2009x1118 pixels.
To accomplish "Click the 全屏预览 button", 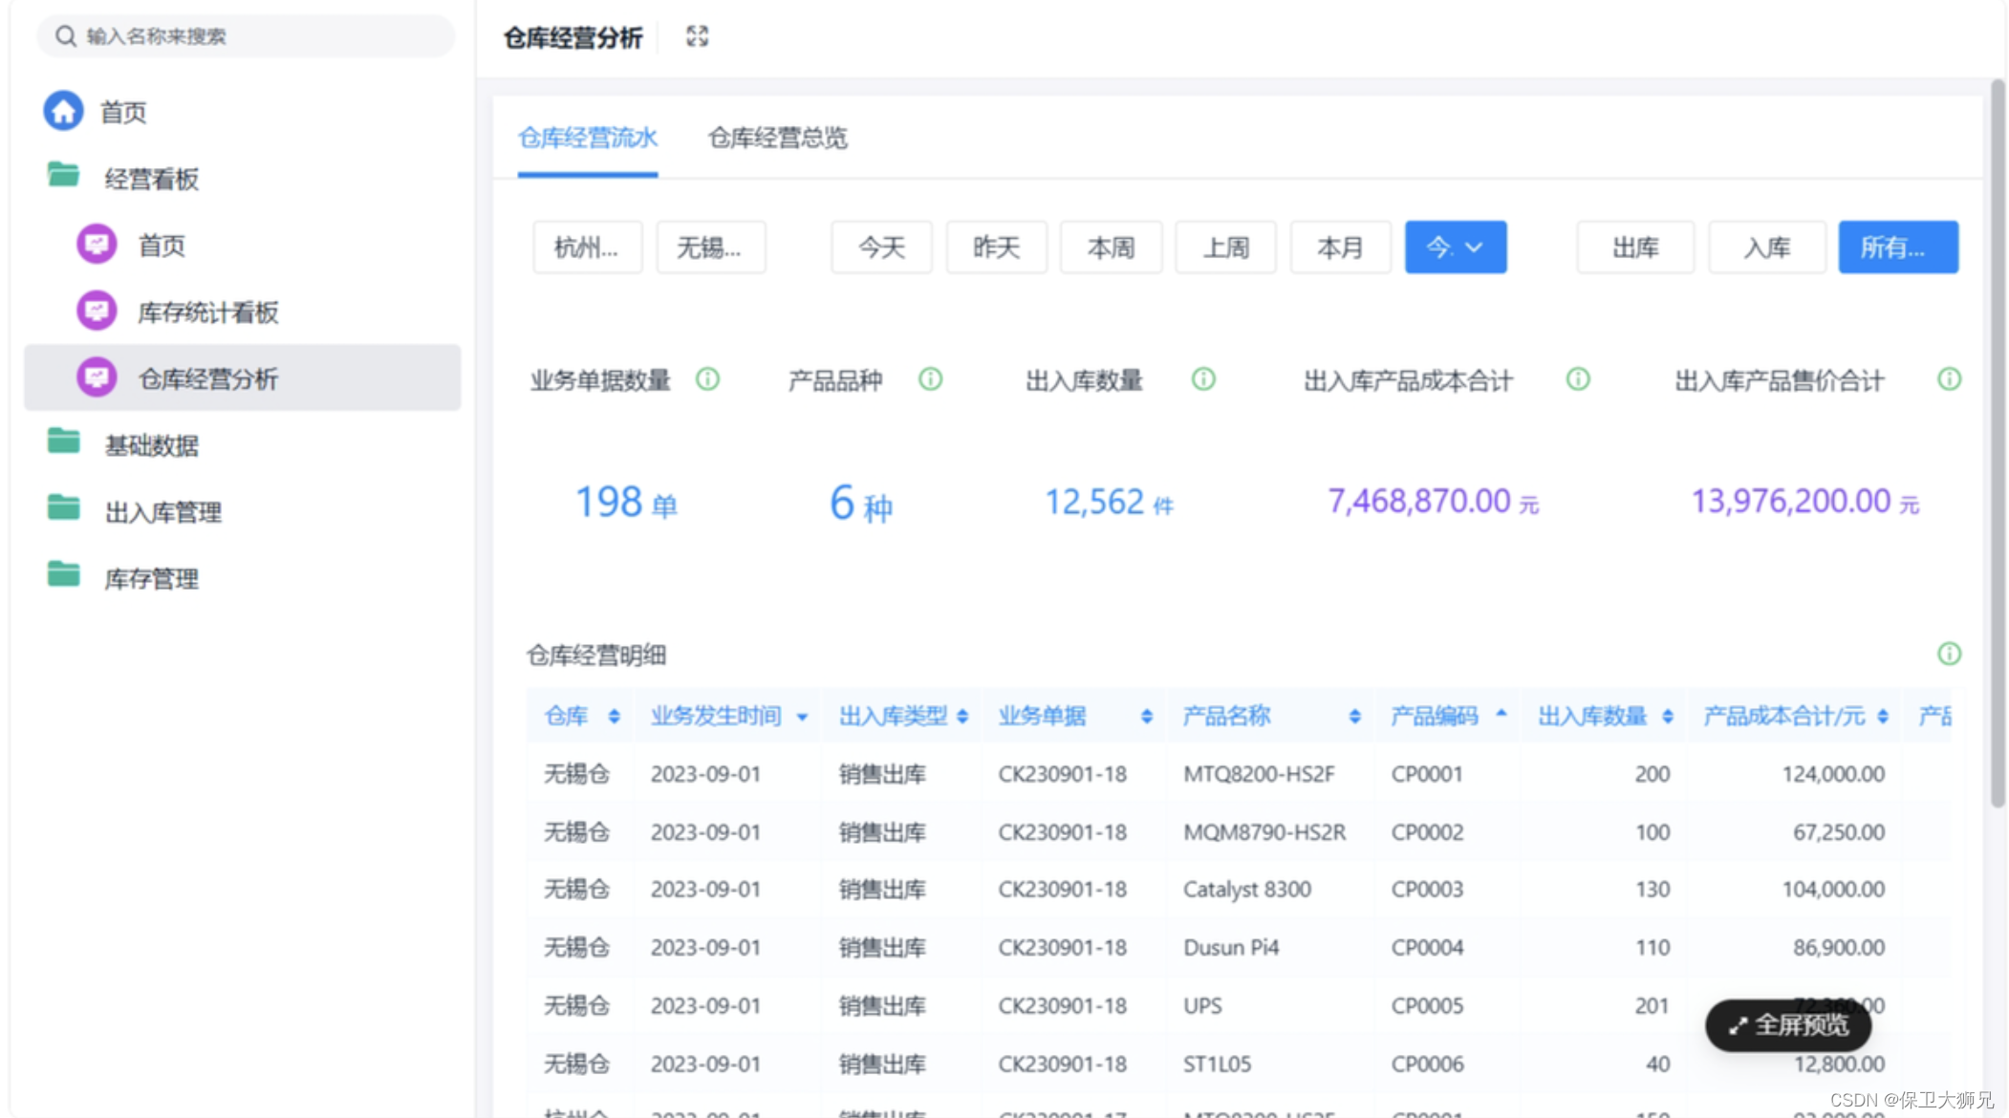I will point(1788,1025).
